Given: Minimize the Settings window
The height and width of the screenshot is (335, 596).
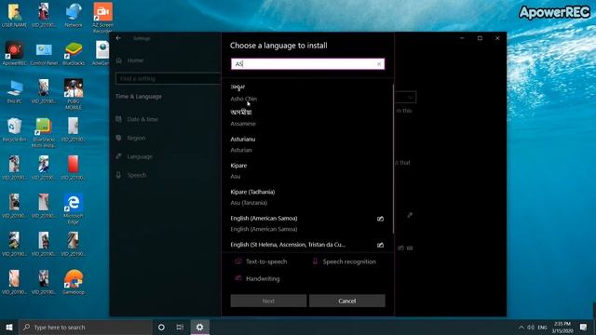Looking at the screenshot, I should point(462,38).
